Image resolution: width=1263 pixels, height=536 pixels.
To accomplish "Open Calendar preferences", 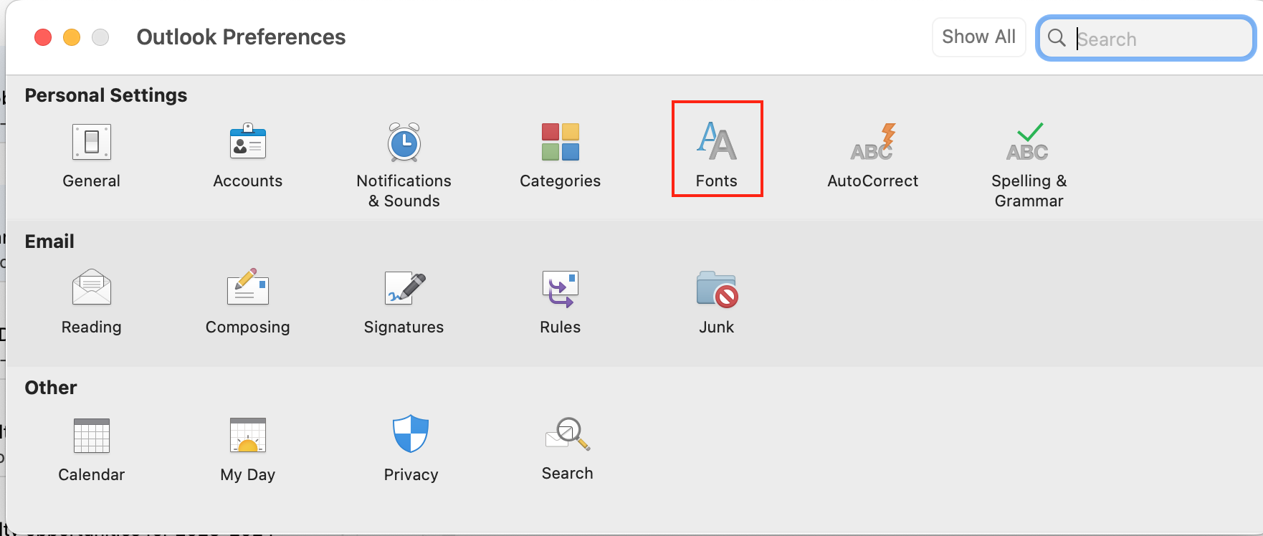I will point(92,449).
